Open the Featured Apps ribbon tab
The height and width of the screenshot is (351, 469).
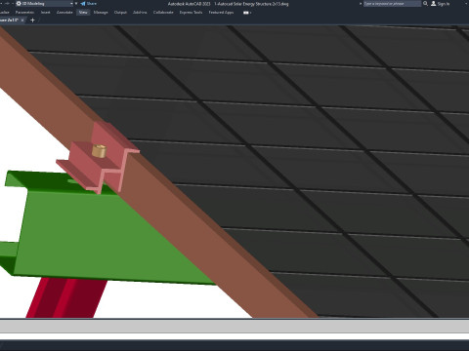pyautogui.click(x=221, y=13)
